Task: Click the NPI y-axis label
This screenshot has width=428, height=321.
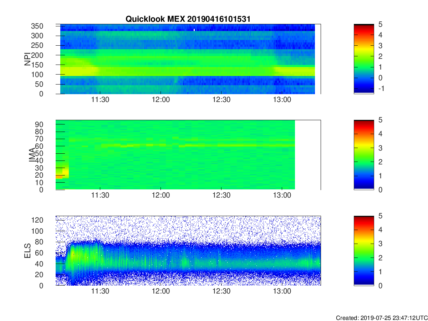Action: (27, 59)
